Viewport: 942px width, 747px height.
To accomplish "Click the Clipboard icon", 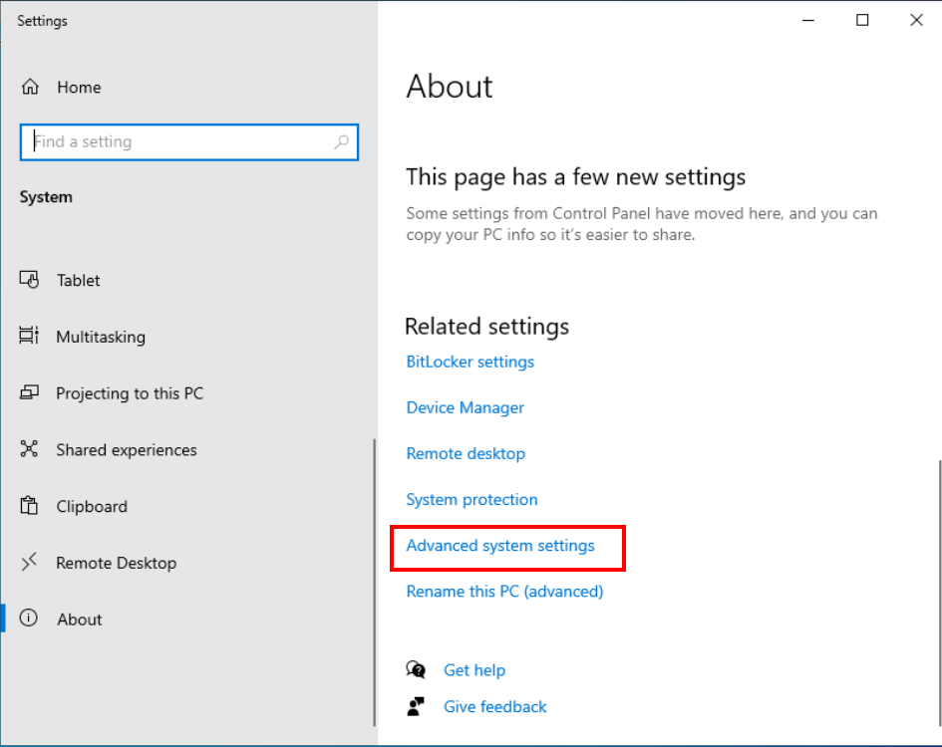I will (29, 506).
